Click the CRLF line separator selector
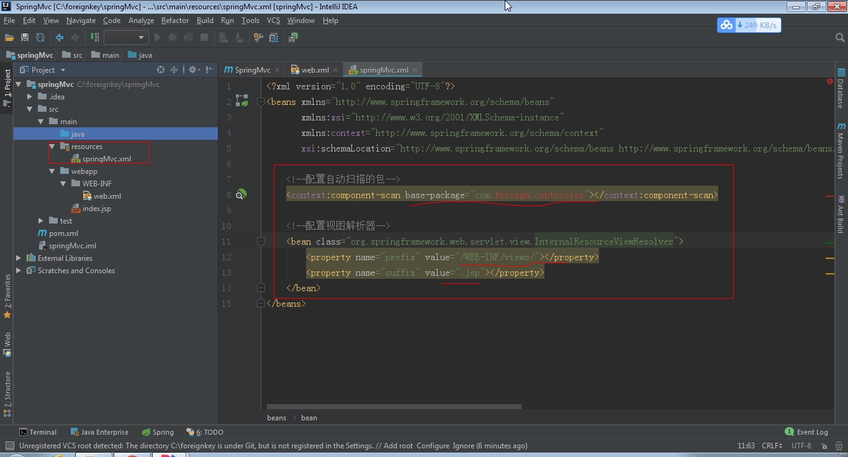Image resolution: width=848 pixels, height=457 pixels. click(773, 446)
